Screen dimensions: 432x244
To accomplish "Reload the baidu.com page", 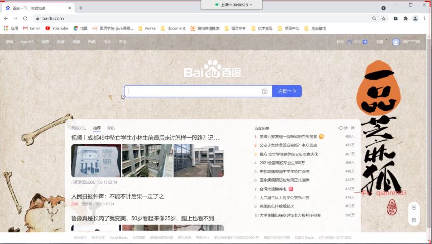I will tap(25, 18).
